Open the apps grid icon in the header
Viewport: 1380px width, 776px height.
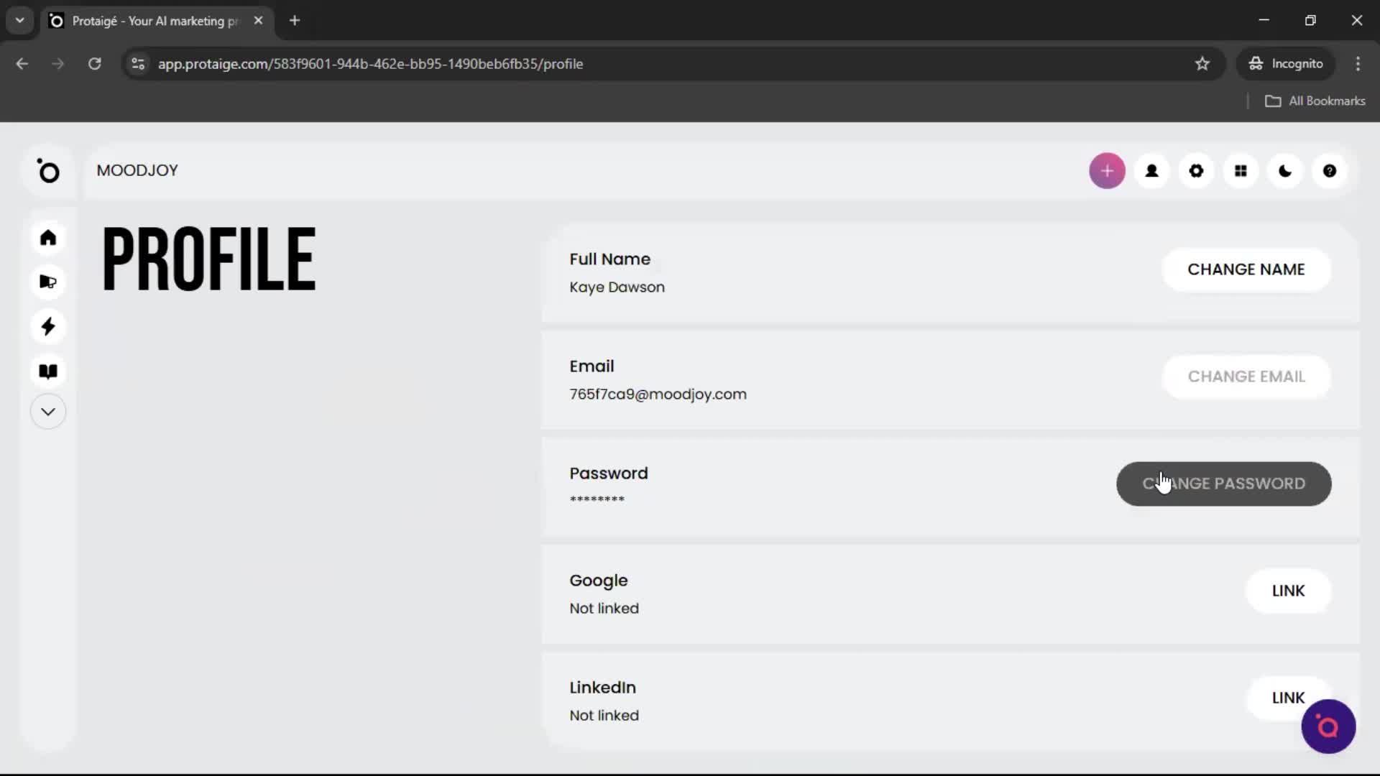click(x=1241, y=171)
